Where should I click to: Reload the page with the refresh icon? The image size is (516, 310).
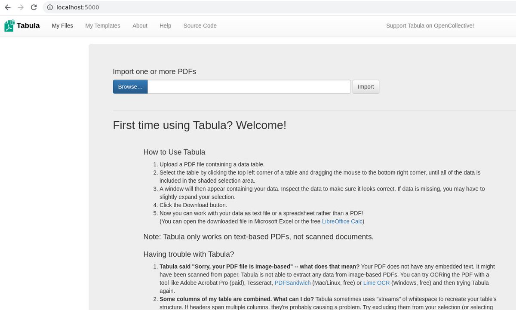[34, 7]
